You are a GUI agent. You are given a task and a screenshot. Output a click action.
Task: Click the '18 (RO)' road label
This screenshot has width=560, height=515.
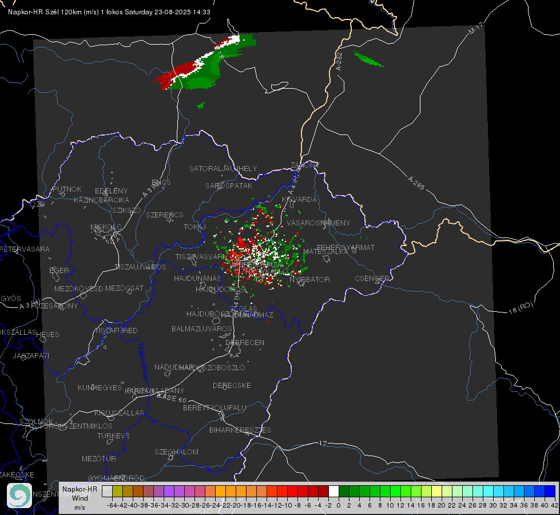tap(521, 308)
